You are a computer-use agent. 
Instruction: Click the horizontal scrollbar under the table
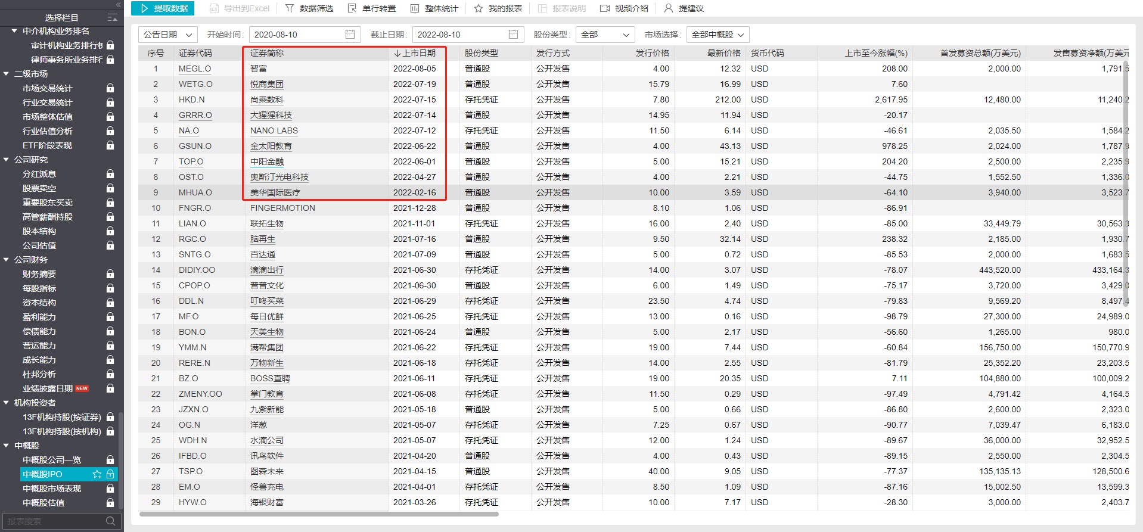pos(319,514)
